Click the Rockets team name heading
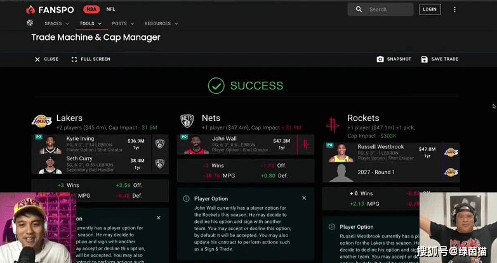This screenshot has width=497, height=263. point(363,118)
